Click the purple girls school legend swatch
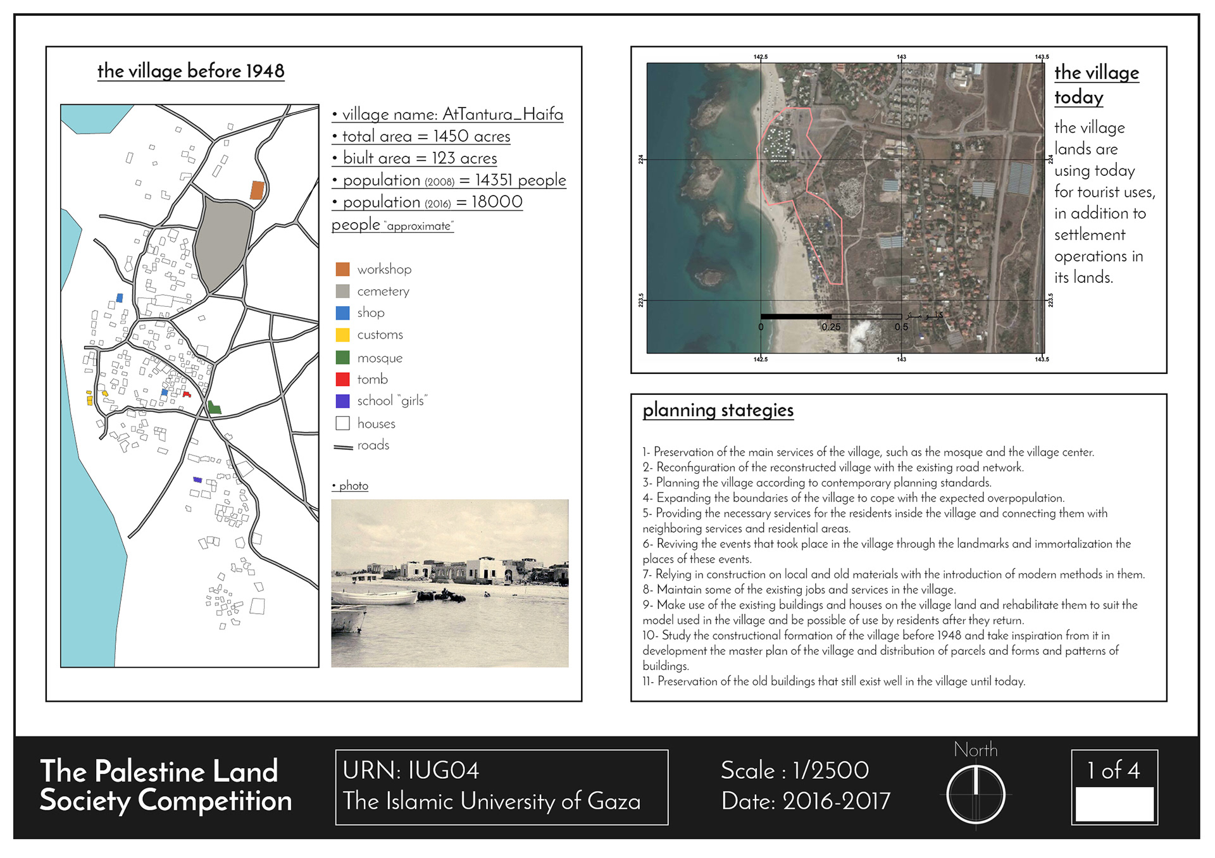 tap(342, 401)
